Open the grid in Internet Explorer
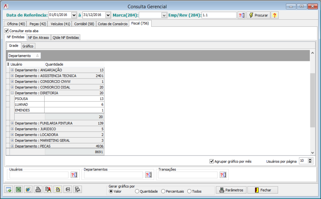321x199 pixels. pyautogui.click(x=28, y=190)
